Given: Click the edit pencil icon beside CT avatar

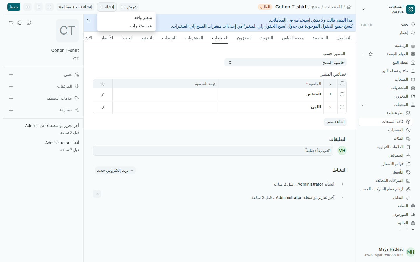Looking at the screenshot, I should coord(29,23).
